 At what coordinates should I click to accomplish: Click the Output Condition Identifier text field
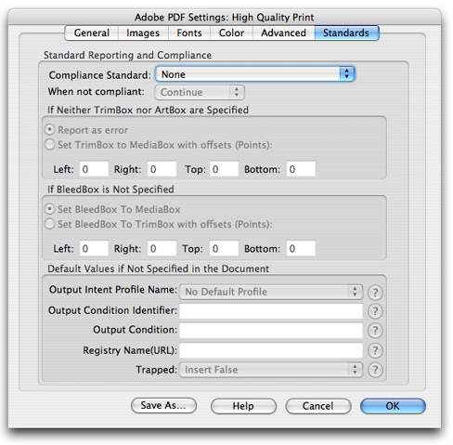pos(271,311)
